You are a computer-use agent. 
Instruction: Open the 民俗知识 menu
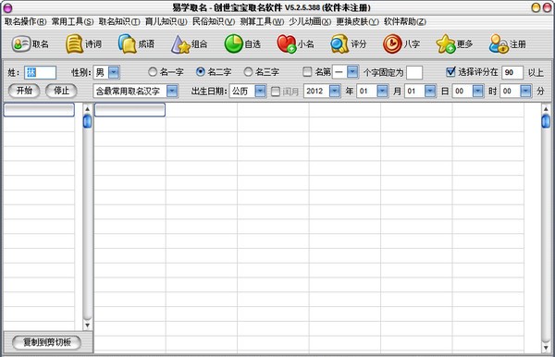214,21
